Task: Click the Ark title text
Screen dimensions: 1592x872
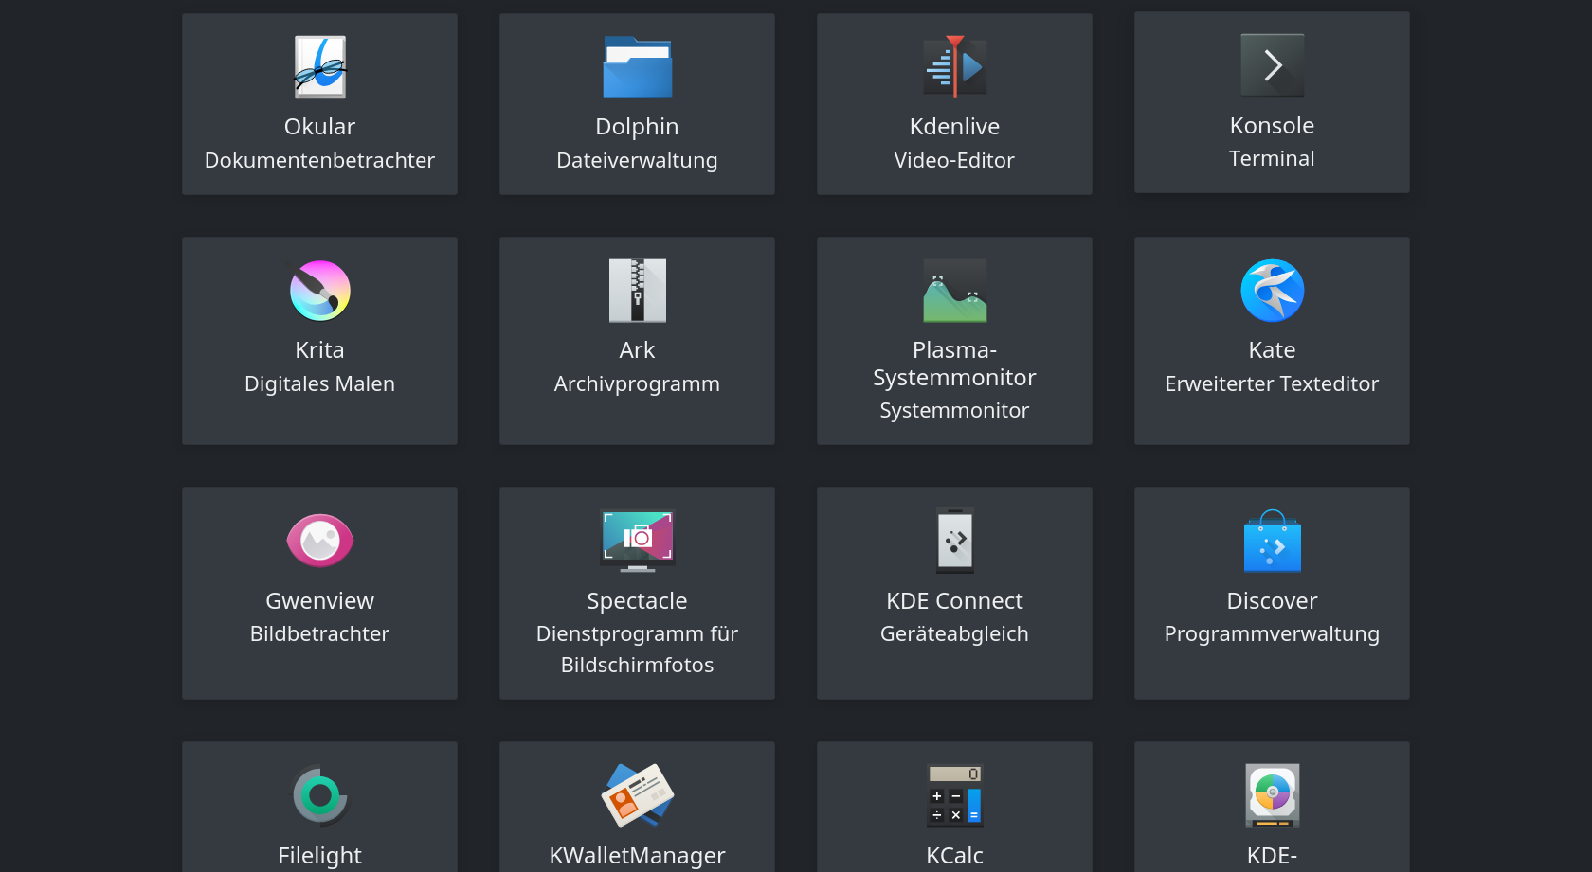Action: pyautogui.click(x=638, y=350)
